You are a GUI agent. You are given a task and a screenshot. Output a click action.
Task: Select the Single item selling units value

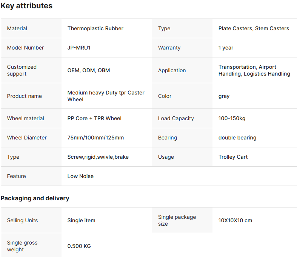(81, 220)
